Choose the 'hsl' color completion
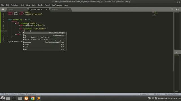Screen dimensions: 181x101 [44, 37]
